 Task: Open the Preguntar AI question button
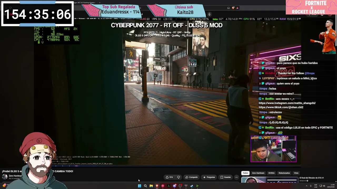click(209, 177)
